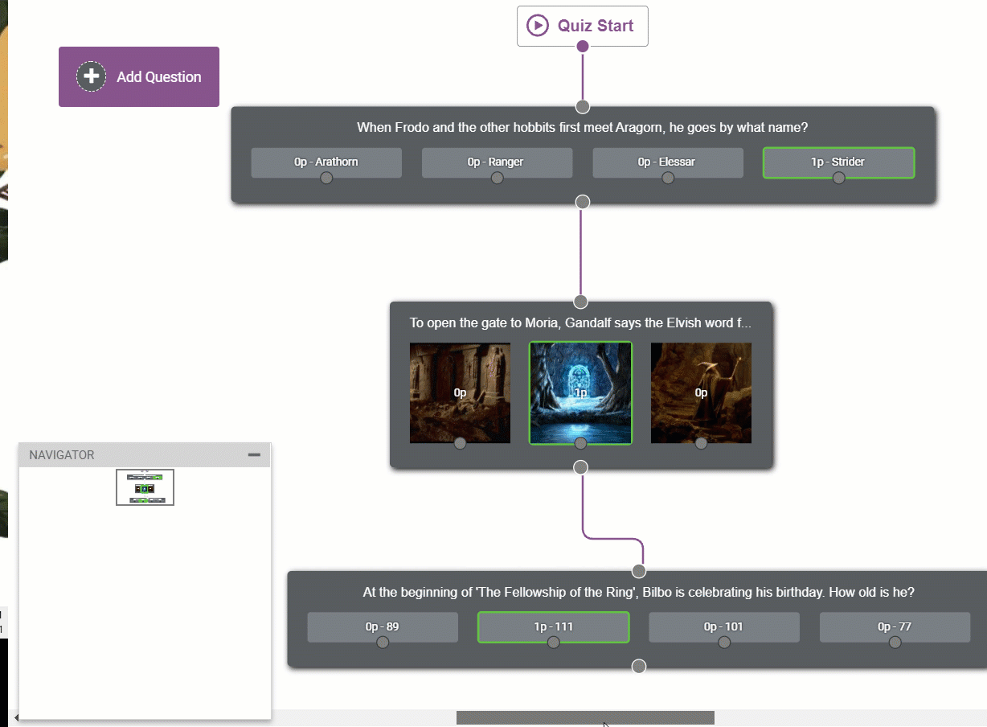Select the '0p - Ranger' answer option
This screenshot has height=727, width=987.
point(497,162)
